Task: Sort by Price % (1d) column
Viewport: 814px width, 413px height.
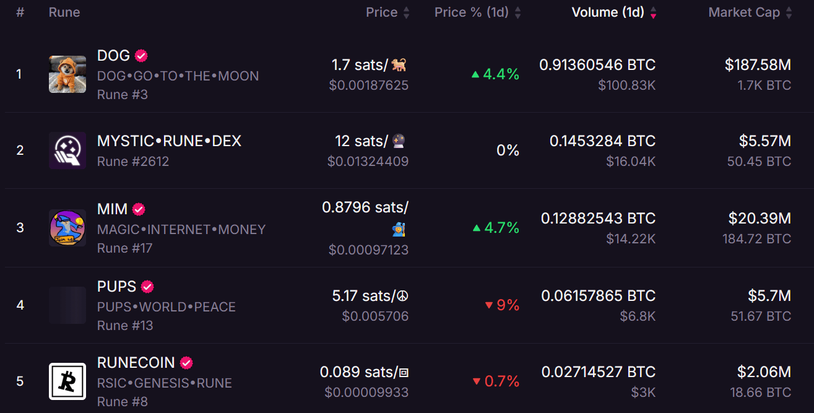Action: click(478, 12)
